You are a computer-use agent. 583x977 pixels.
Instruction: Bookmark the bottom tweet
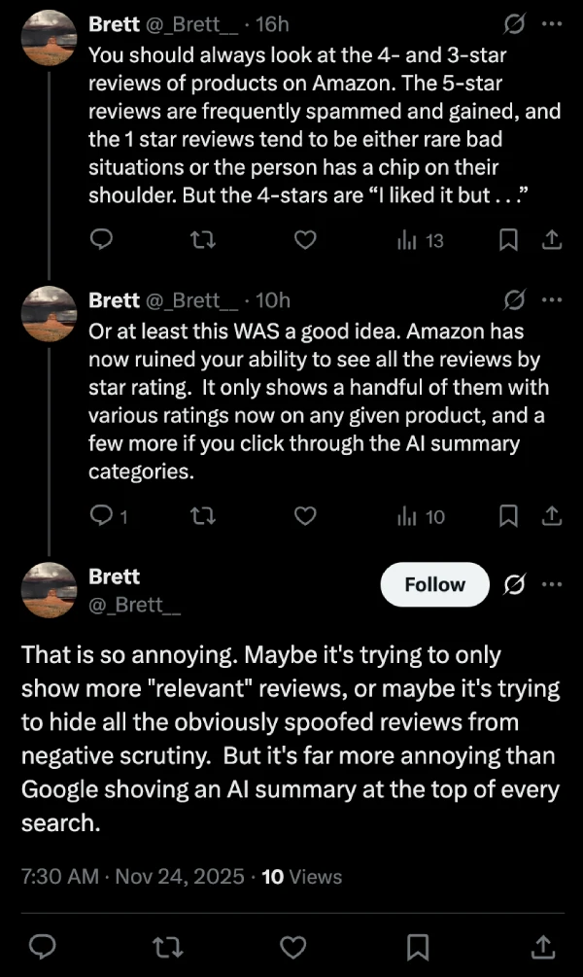[417, 946]
